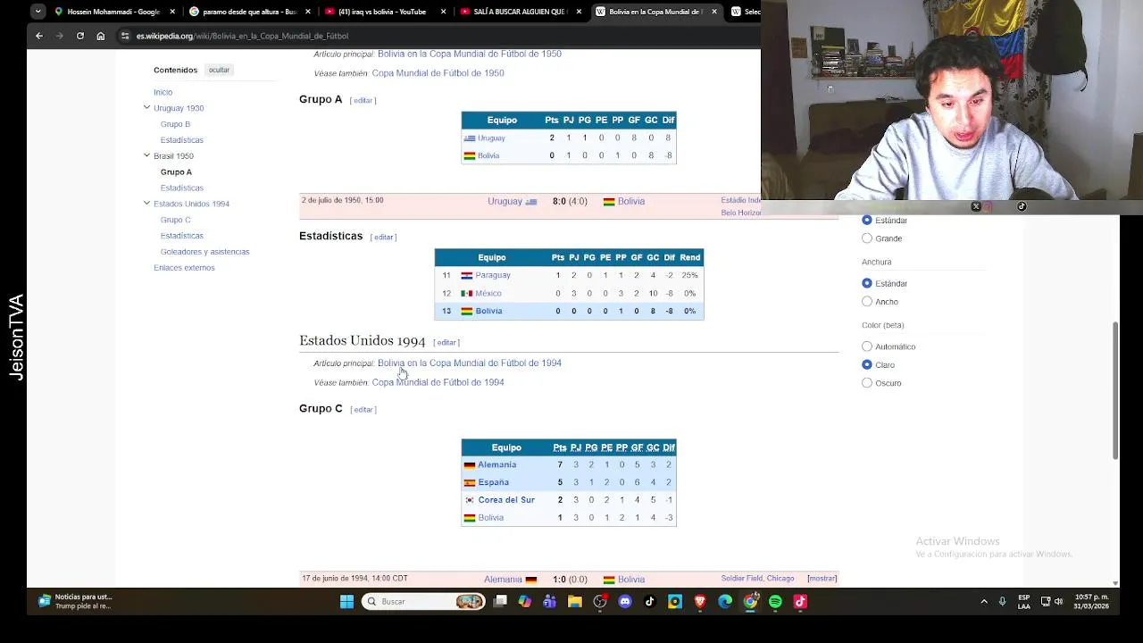The height and width of the screenshot is (643, 1143).
Task: Choose the Ancho width option
Action: pyautogui.click(x=867, y=302)
